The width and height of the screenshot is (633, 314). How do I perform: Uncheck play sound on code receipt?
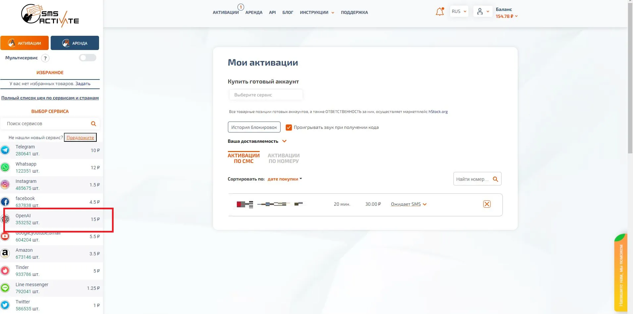pos(289,128)
